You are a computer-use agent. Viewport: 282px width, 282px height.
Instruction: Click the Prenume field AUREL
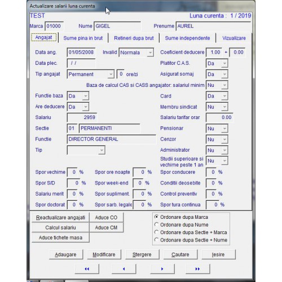click(x=213, y=26)
